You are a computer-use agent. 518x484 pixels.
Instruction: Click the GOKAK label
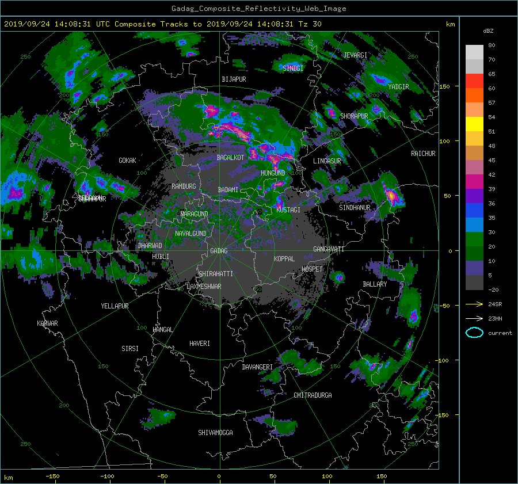[x=128, y=161]
